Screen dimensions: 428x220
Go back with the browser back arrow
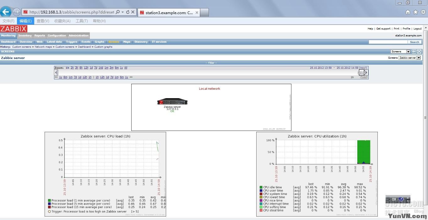click(x=6, y=12)
